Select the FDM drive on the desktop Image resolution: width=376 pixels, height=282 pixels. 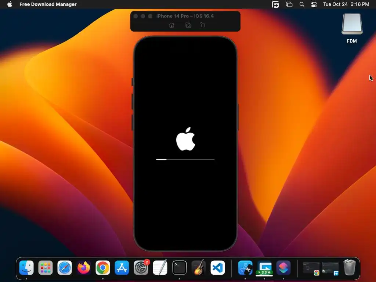tap(352, 29)
